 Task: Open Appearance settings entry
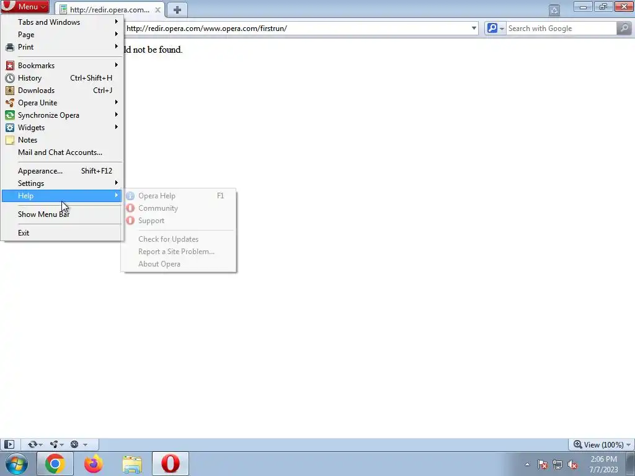[62, 171]
